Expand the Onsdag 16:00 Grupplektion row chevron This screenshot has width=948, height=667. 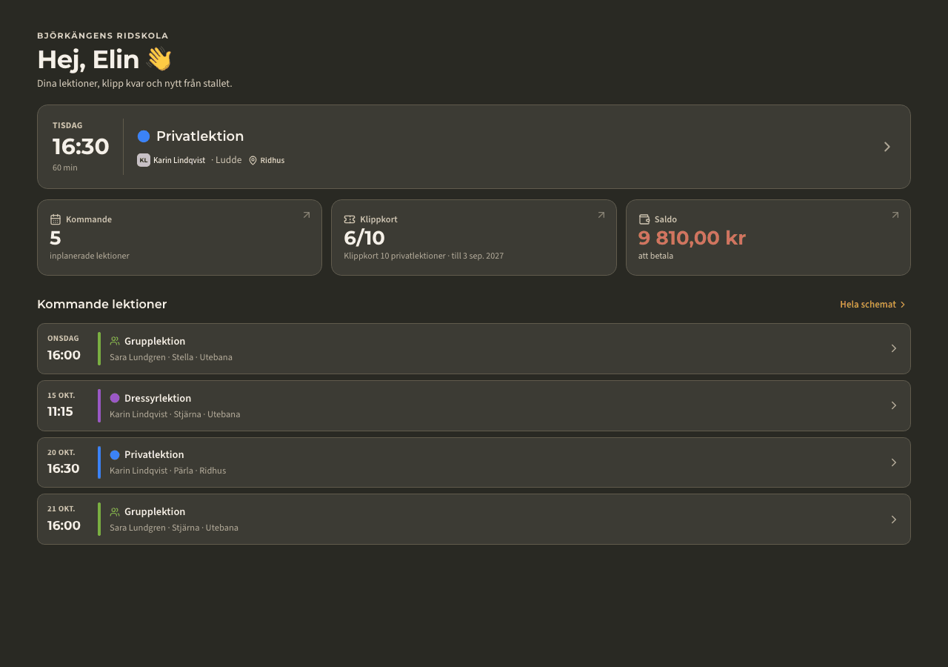(894, 348)
